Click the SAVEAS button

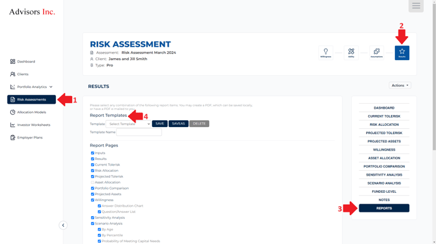(179, 124)
